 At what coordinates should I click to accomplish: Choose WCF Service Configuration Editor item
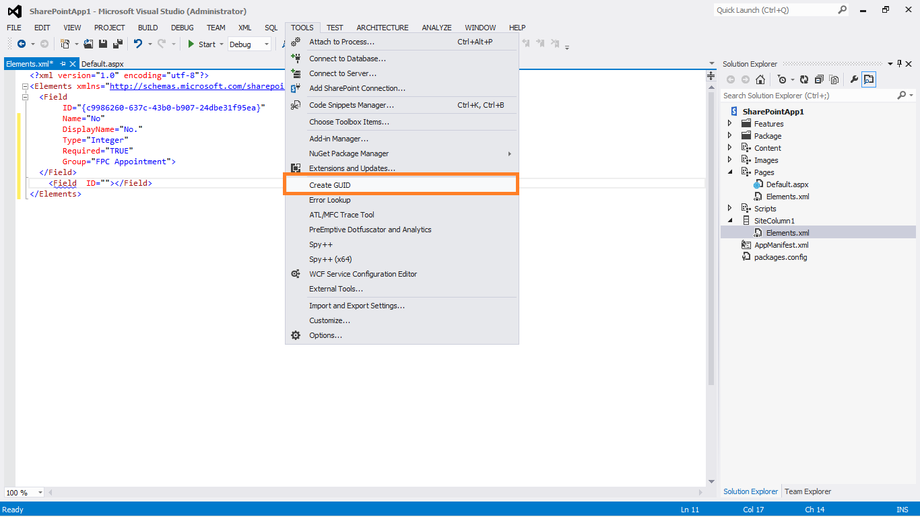401,274
